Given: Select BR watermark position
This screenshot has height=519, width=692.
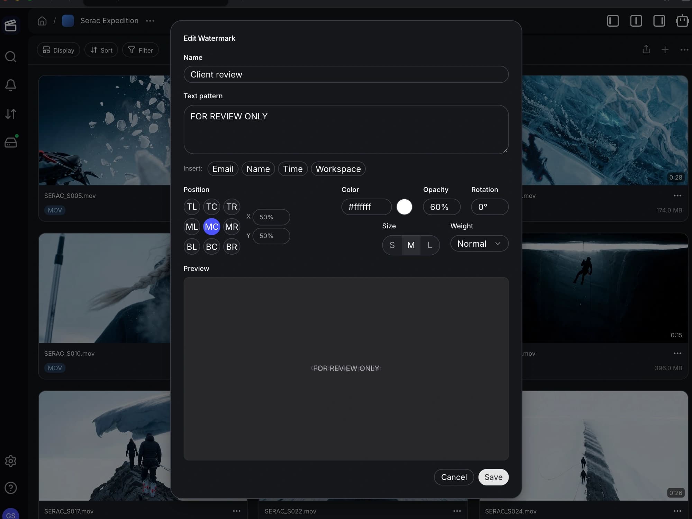Looking at the screenshot, I should 232,247.
